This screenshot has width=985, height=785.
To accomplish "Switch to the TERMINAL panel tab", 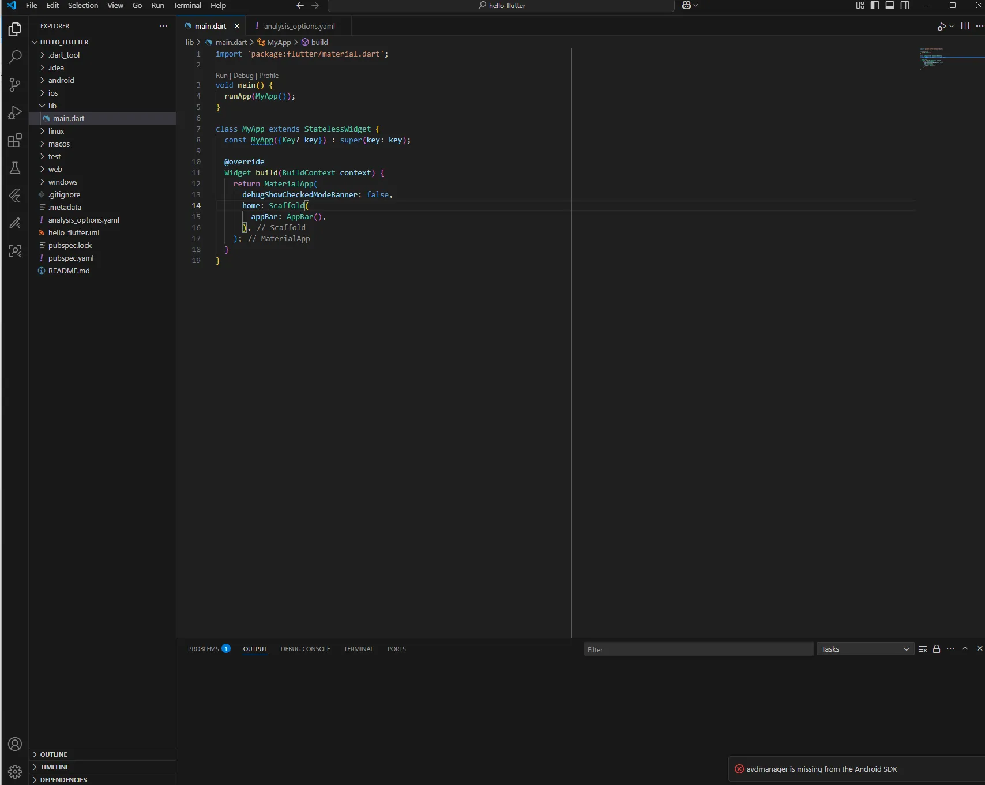I will pos(359,649).
